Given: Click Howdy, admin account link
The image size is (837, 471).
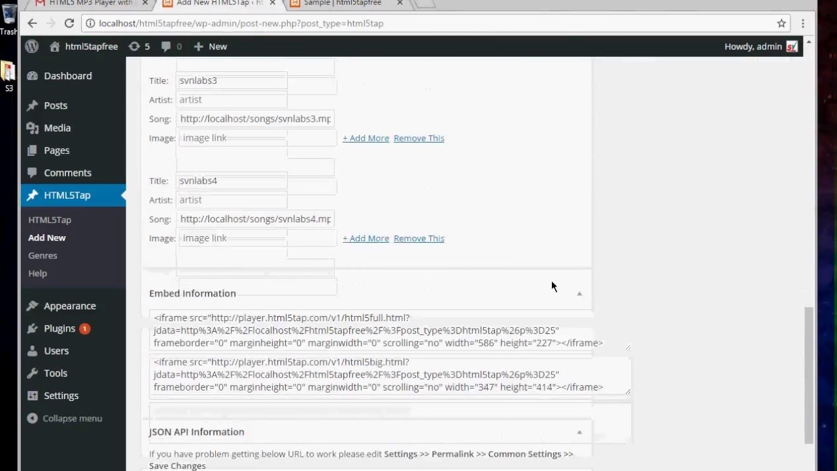Looking at the screenshot, I should 753,46.
